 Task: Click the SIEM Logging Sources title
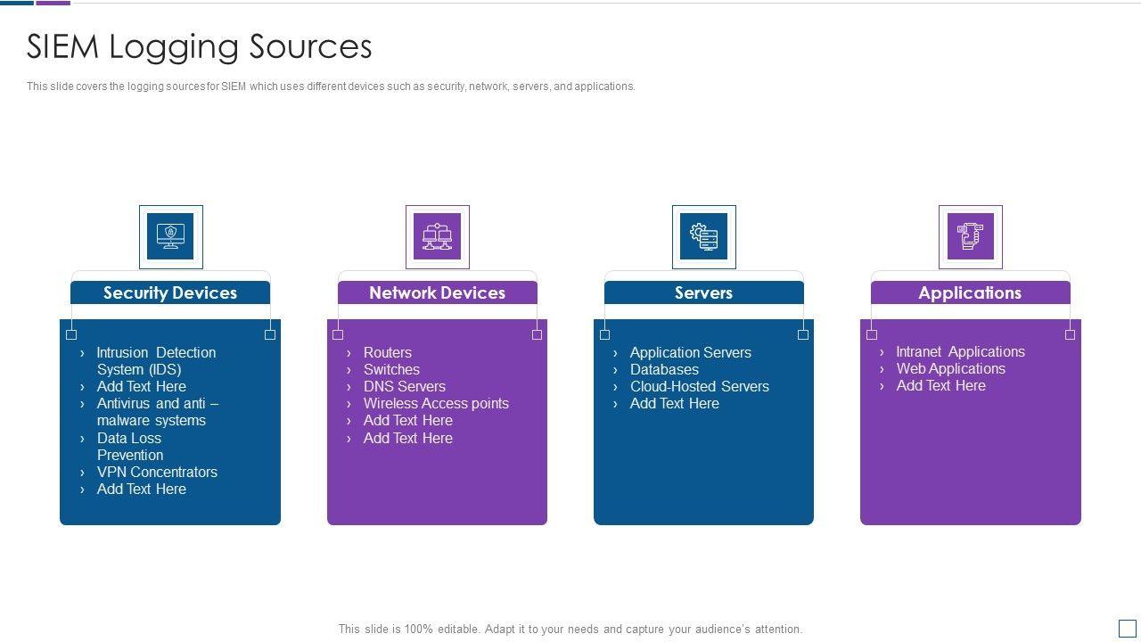pos(200,46)
